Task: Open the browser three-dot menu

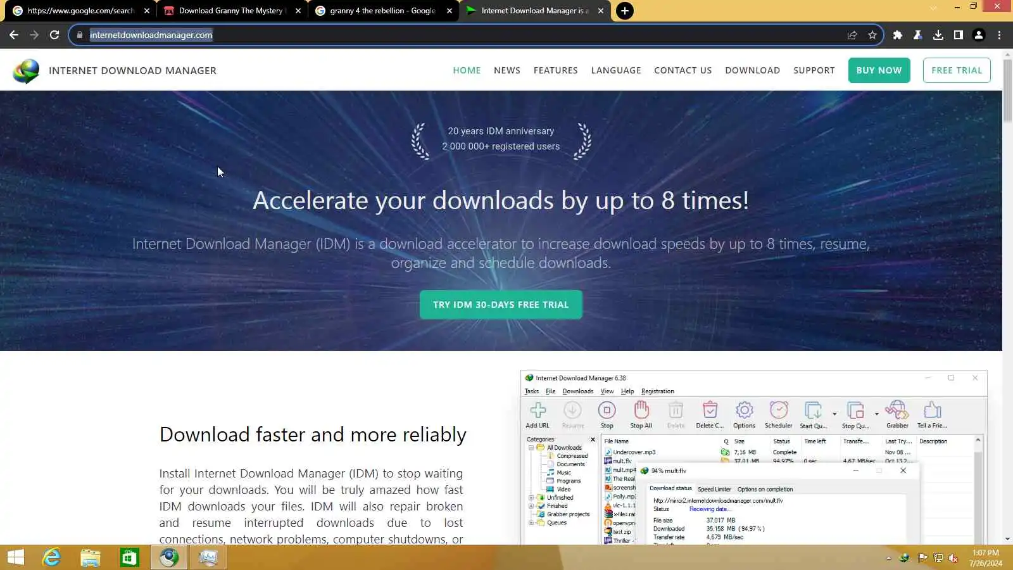Action: pos(999,35)
